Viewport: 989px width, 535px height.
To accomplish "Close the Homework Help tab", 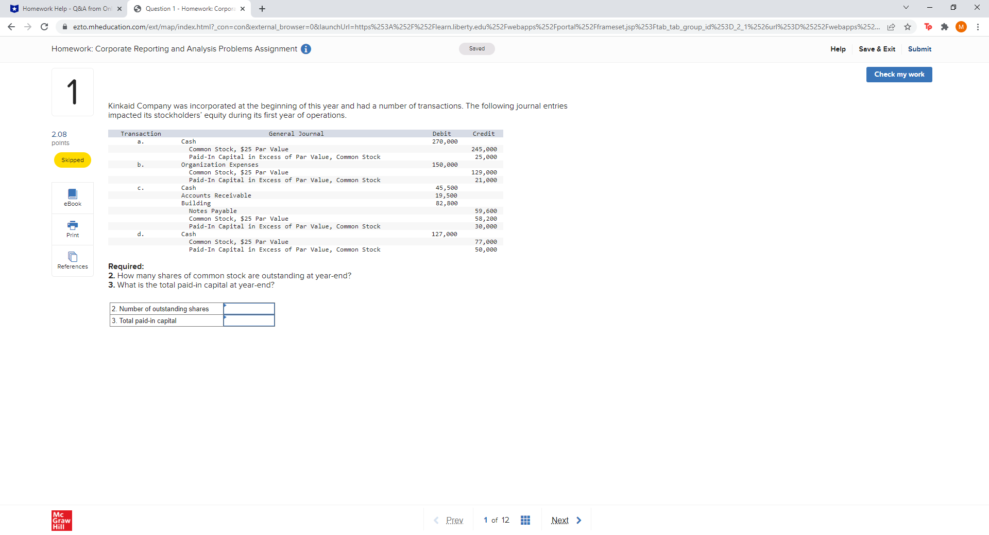I will (120, 9).
